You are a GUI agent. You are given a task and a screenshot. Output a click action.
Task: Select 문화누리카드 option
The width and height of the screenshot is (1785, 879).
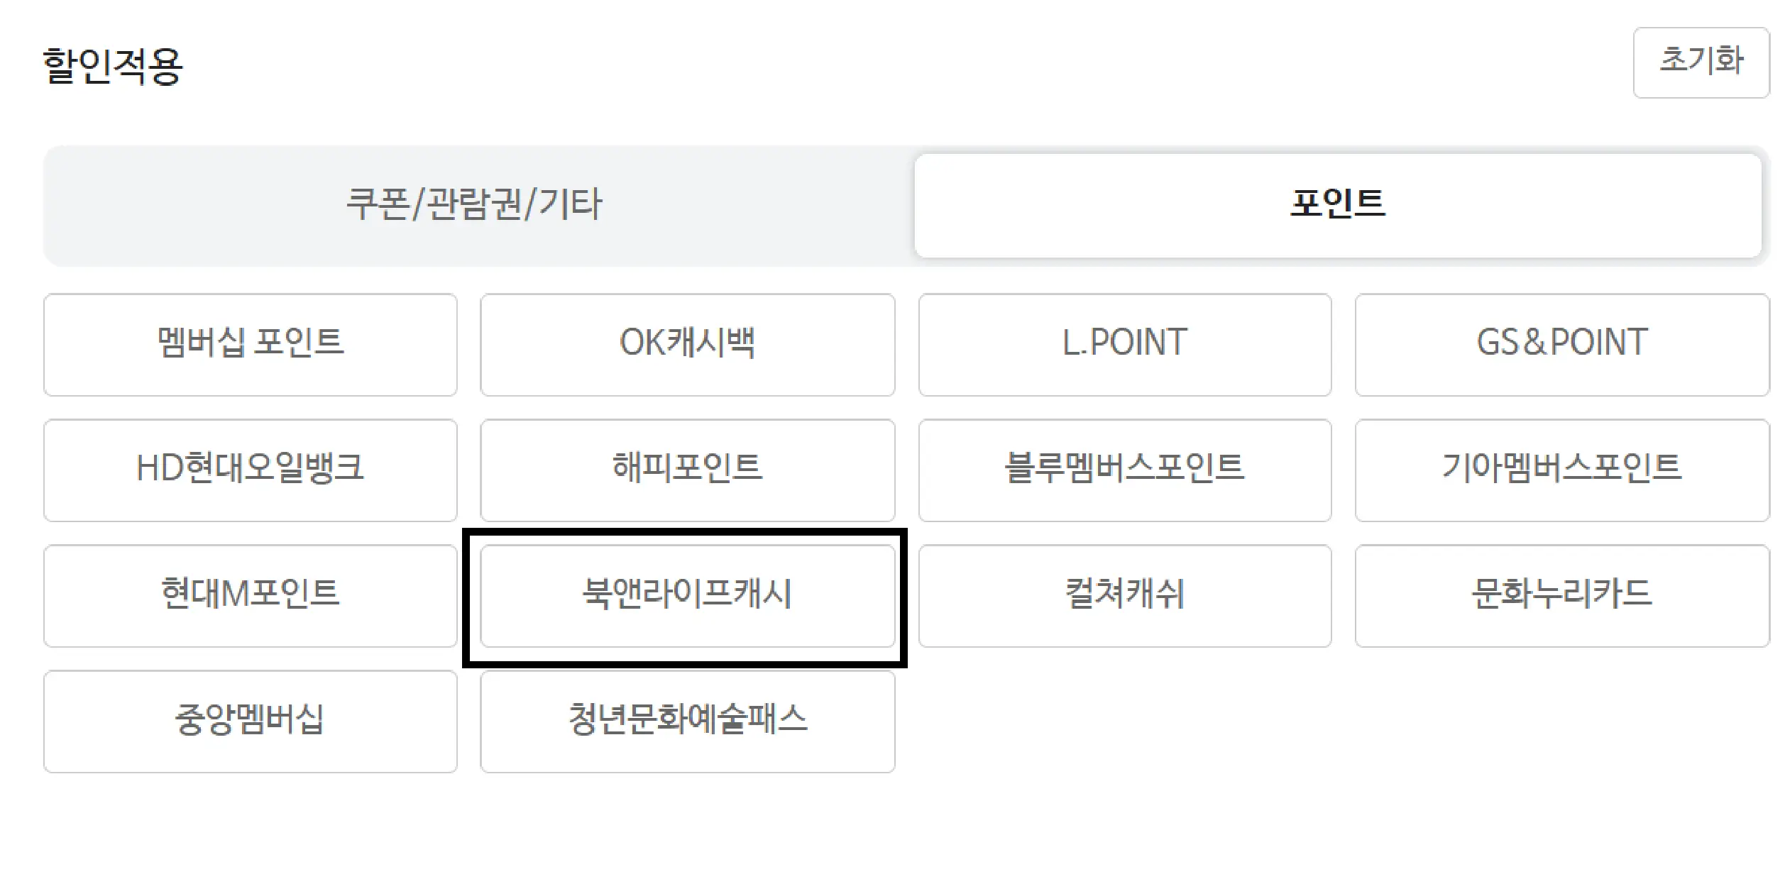[x=1561, y=596]
